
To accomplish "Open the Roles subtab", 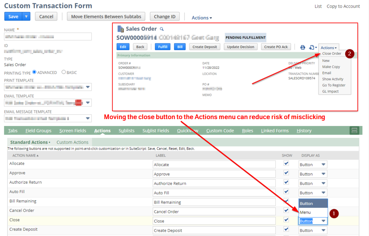I will [247, 131].
